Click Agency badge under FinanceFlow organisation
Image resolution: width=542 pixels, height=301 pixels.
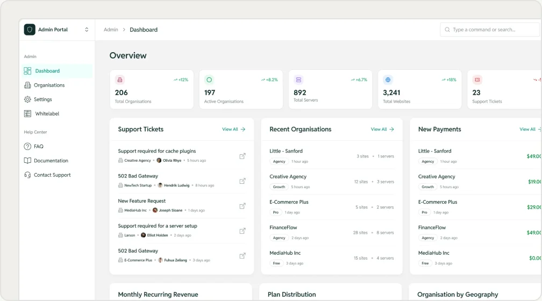pyautogui.click(x=279, y=238)
